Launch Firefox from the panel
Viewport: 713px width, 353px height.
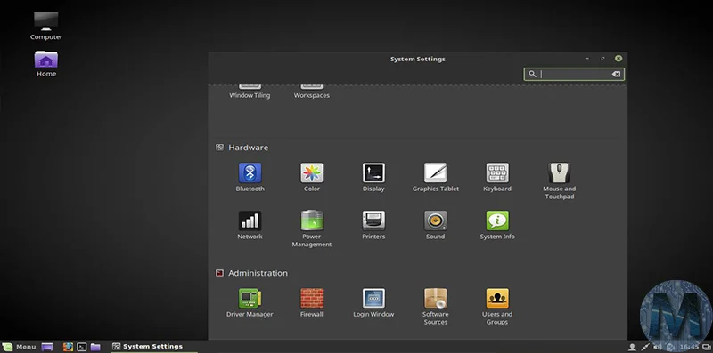pos(68,347)
